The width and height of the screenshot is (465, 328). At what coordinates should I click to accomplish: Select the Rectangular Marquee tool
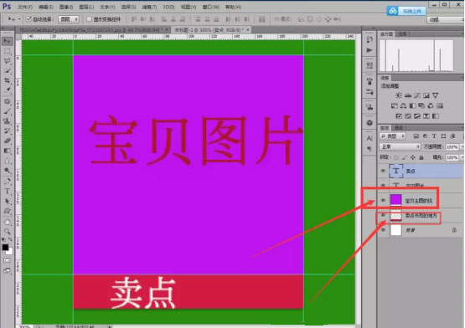tap(7, 51)
